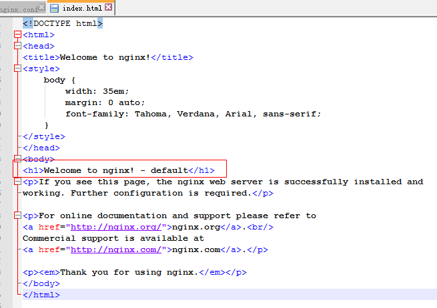
Task: Click the '<!DOCTYPE html>' line
Action: (x=63, y=23)
